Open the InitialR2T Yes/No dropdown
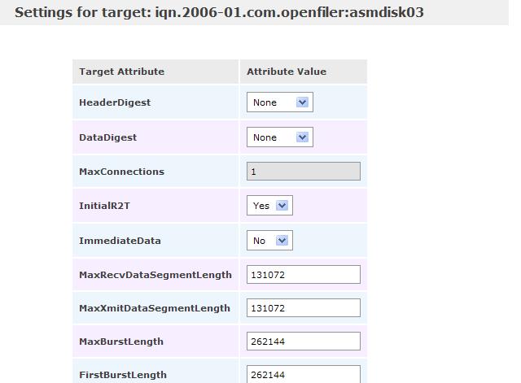Viewport: 521px width, 383px height. [x=269, y=206]
